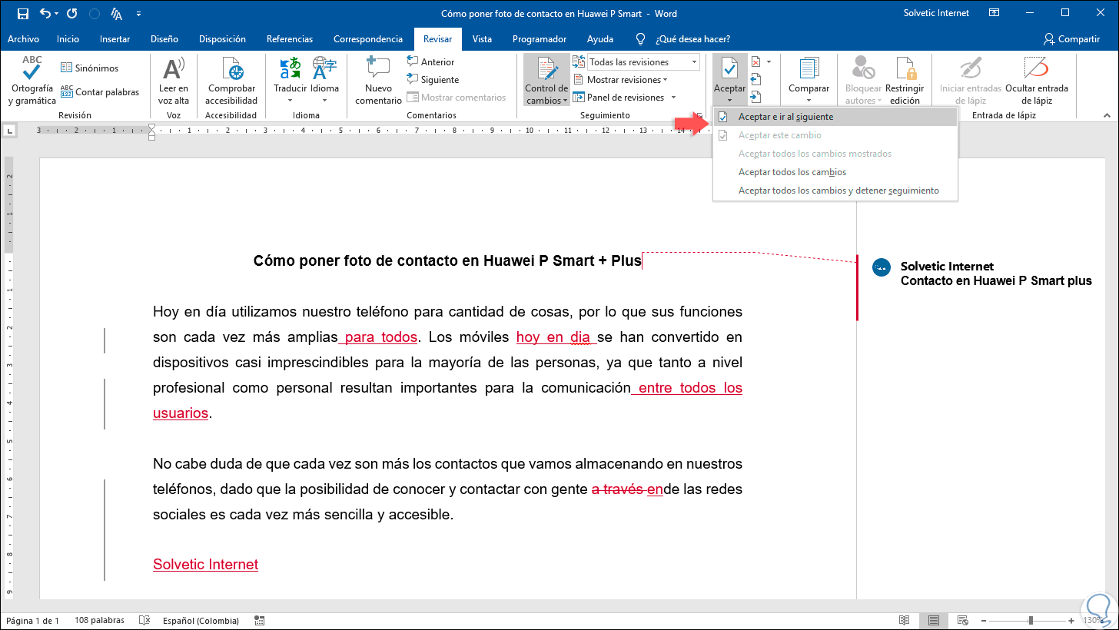
Task: Click the Ortografía y gramática spell check icon
Action: pyautogui.click(x=32, y=70)
